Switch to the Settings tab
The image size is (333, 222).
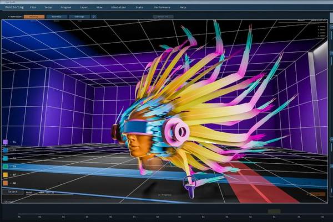79,17
